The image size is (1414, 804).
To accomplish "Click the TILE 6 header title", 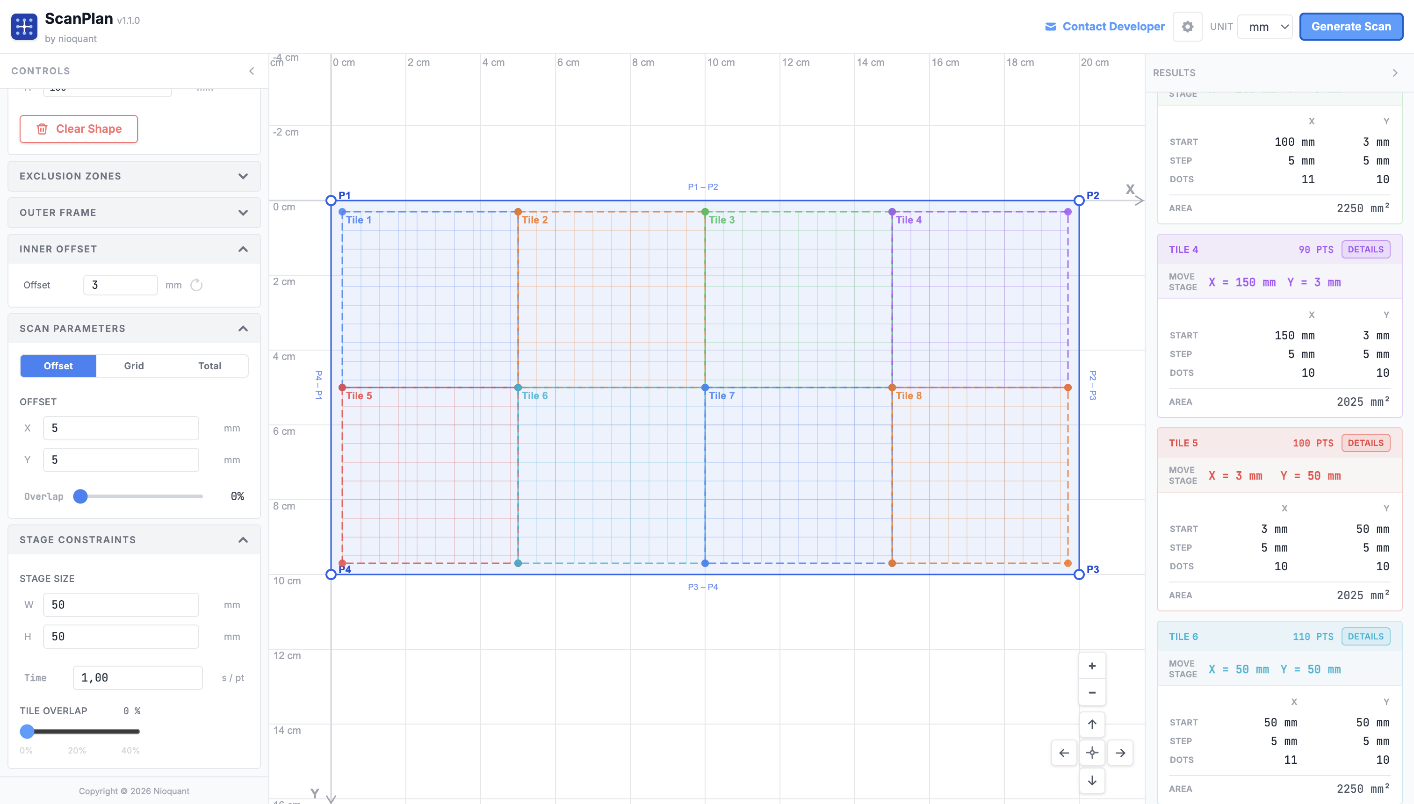I will click(1183, 637).
